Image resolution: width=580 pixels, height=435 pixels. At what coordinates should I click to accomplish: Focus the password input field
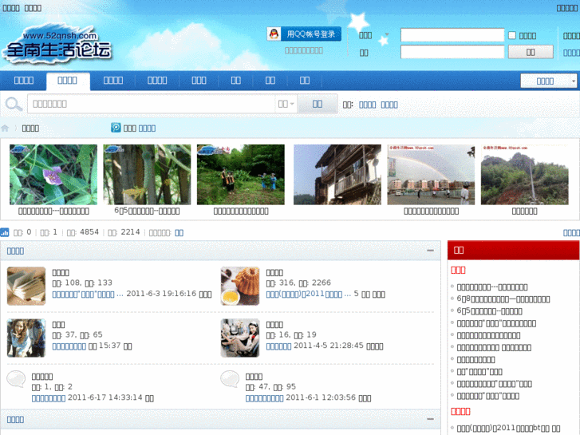[x=452, y=52]
